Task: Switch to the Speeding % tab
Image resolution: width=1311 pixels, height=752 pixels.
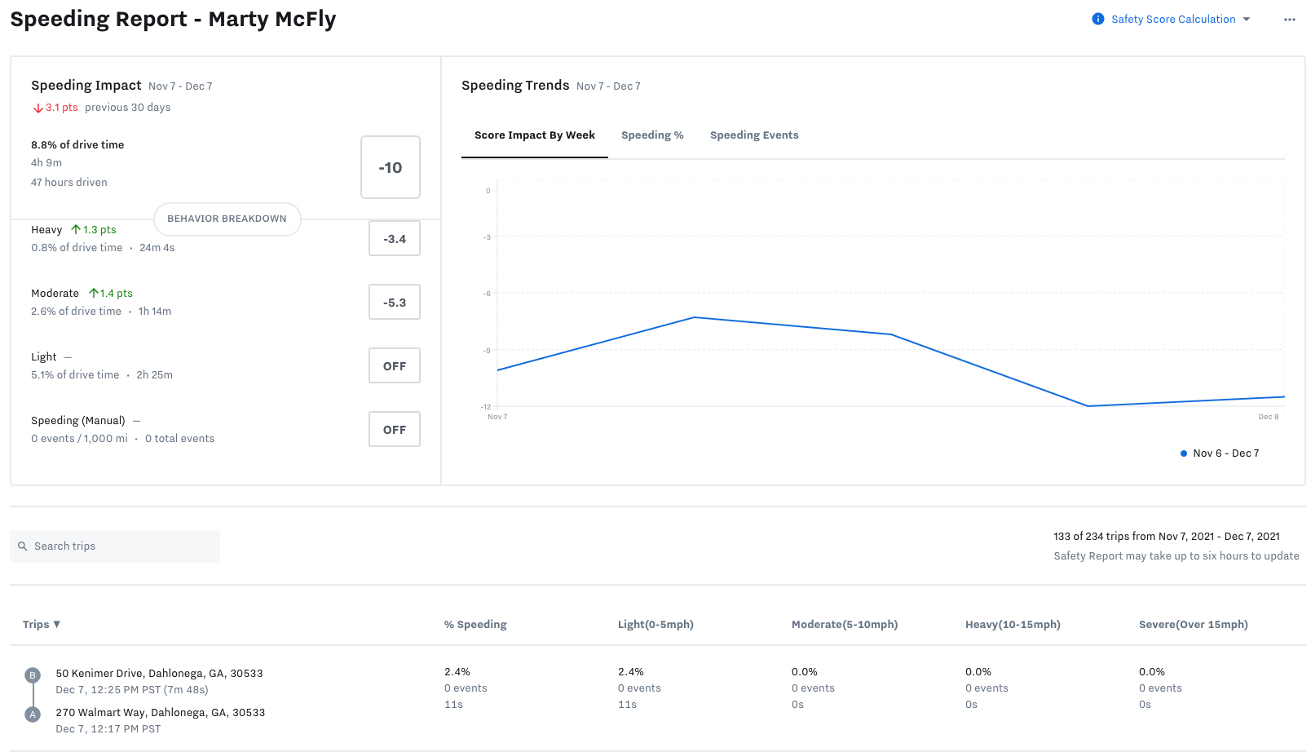Action: [652, 135]
